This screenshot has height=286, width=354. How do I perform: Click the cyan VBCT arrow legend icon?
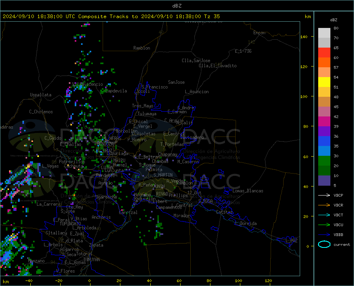click(324, 215)
